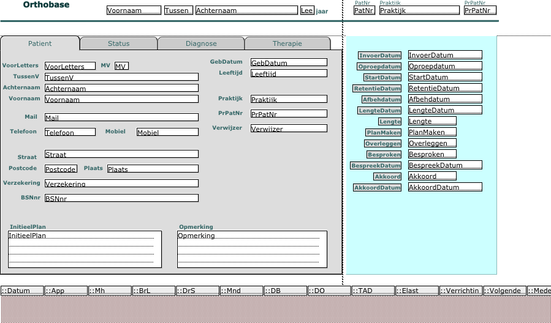
Task: Click the Achternaam field in Patient tab
Action: pos(121,88)
